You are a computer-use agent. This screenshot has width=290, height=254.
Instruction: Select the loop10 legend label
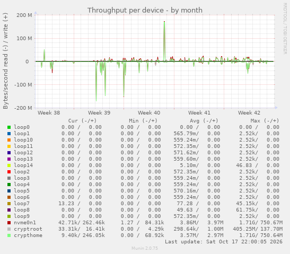click(x=23, y=140)
